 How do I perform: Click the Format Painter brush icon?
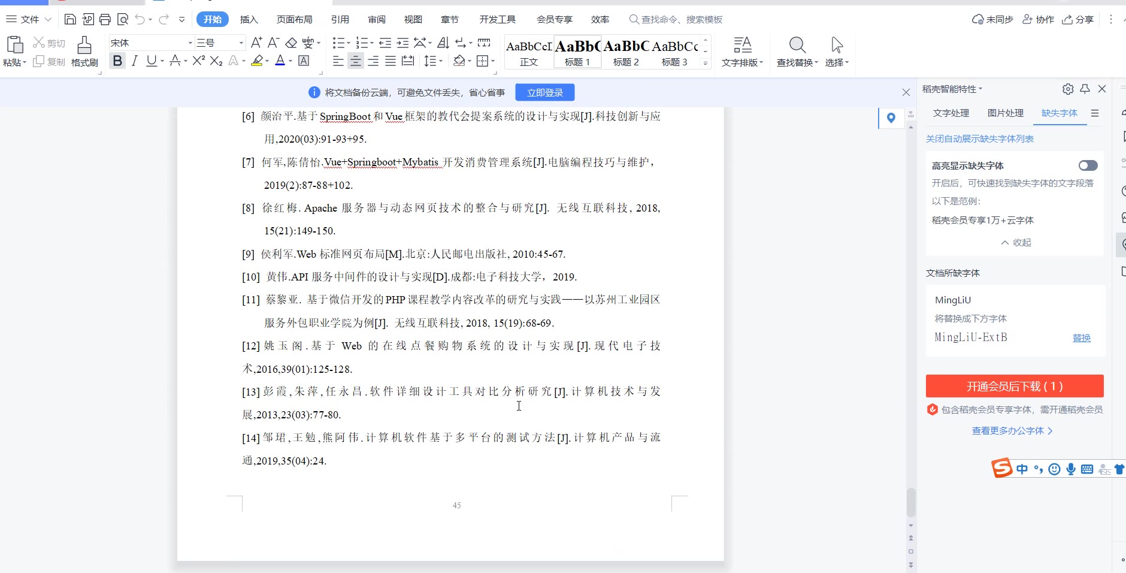[84, 45]
